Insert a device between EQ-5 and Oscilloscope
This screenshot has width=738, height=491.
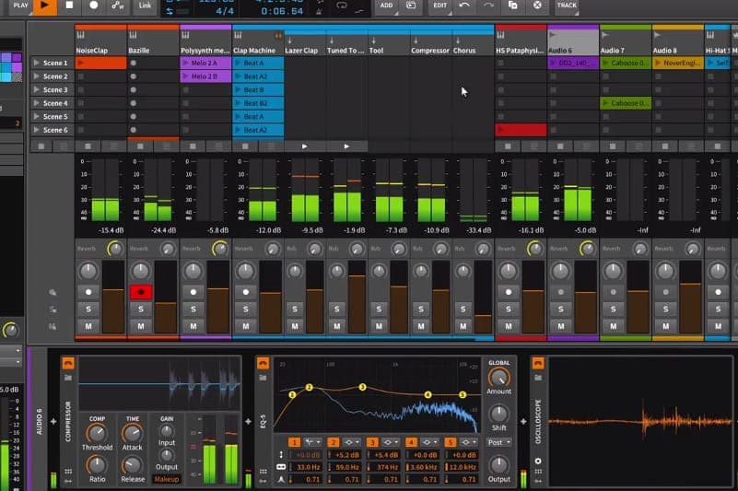point(523,421)
